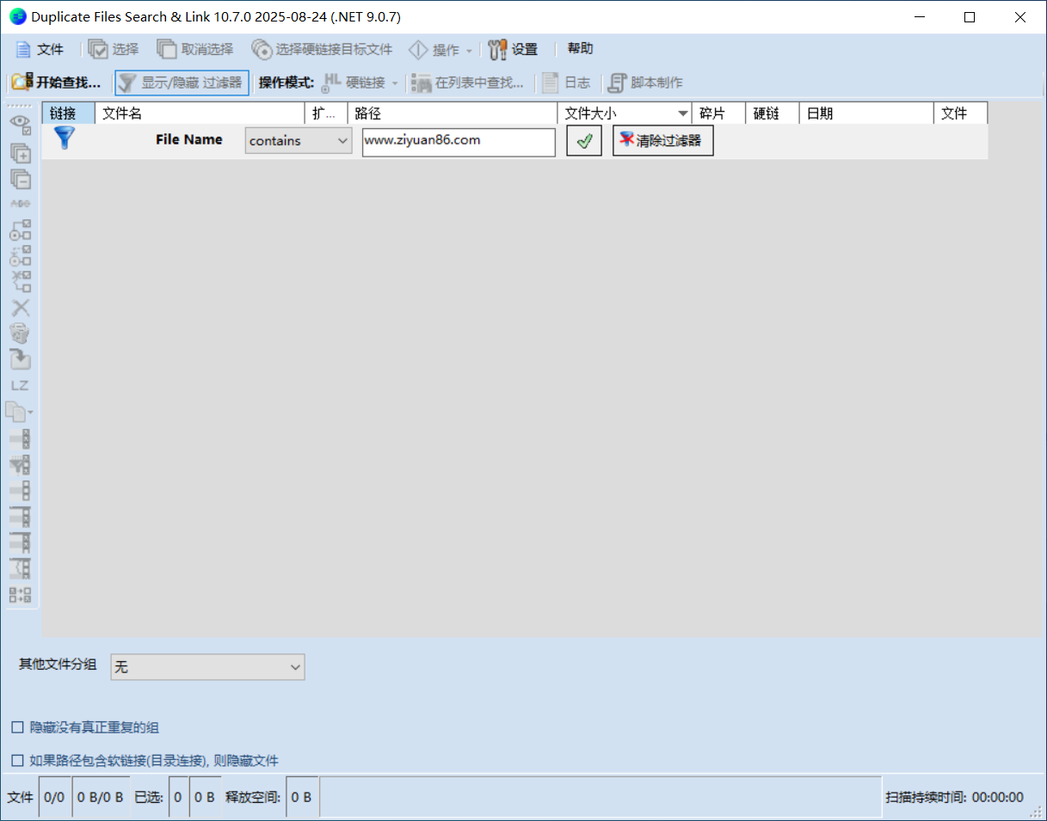Click 脚本制作 script icon
Viewport: 1047px width, 821px height.
coord(616,83)
